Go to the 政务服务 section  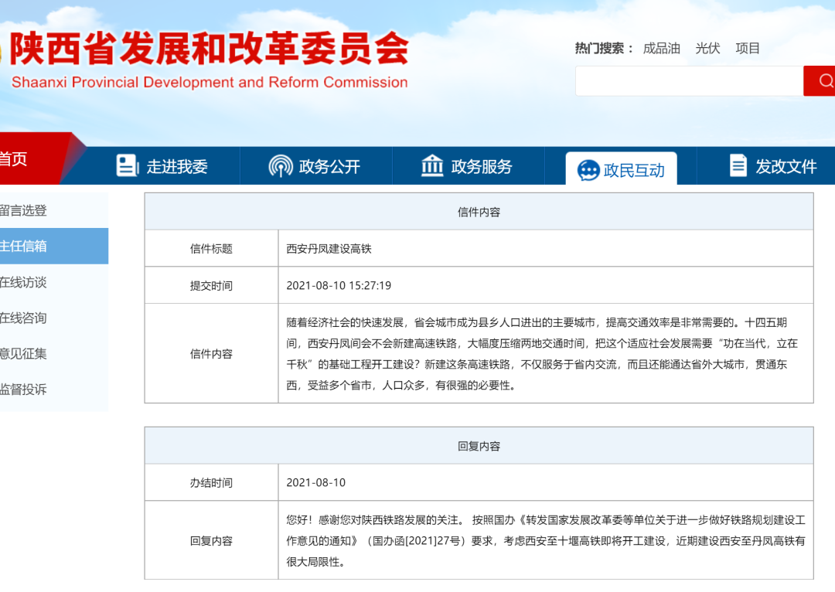tap(482, 166)
